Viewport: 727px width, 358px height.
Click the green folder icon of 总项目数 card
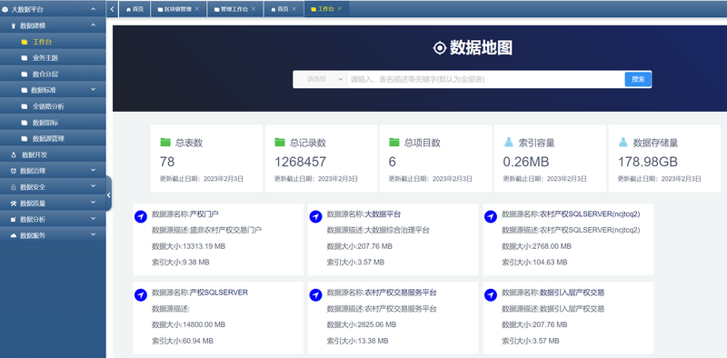tap(394, 142)
